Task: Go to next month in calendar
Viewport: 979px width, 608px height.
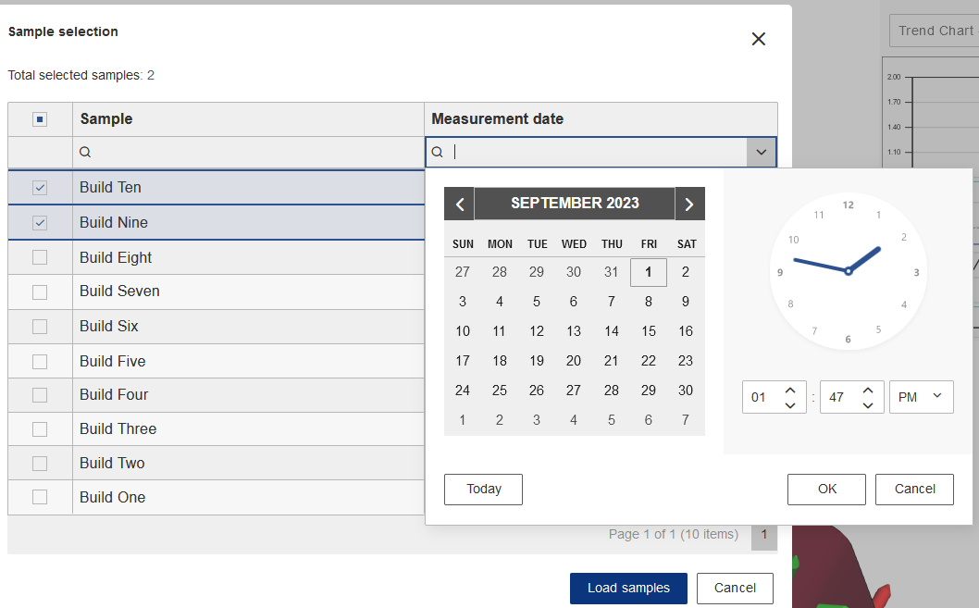Action: pos(689,205)
